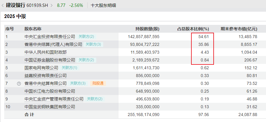Open 中央汇金投资有限责任公司 shareholder link
266x122 pixels.
(x=50, y=37)
